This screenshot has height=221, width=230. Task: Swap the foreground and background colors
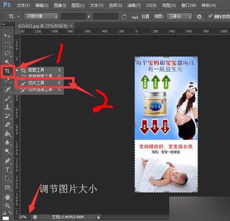click(10, 213)
